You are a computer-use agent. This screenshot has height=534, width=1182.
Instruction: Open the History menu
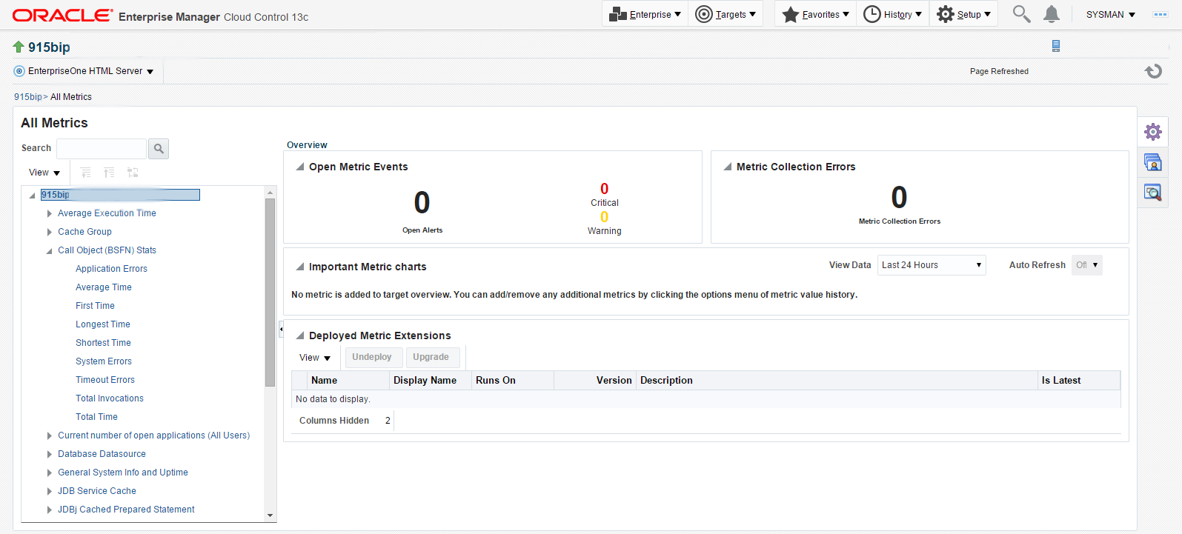pos(893,14)
